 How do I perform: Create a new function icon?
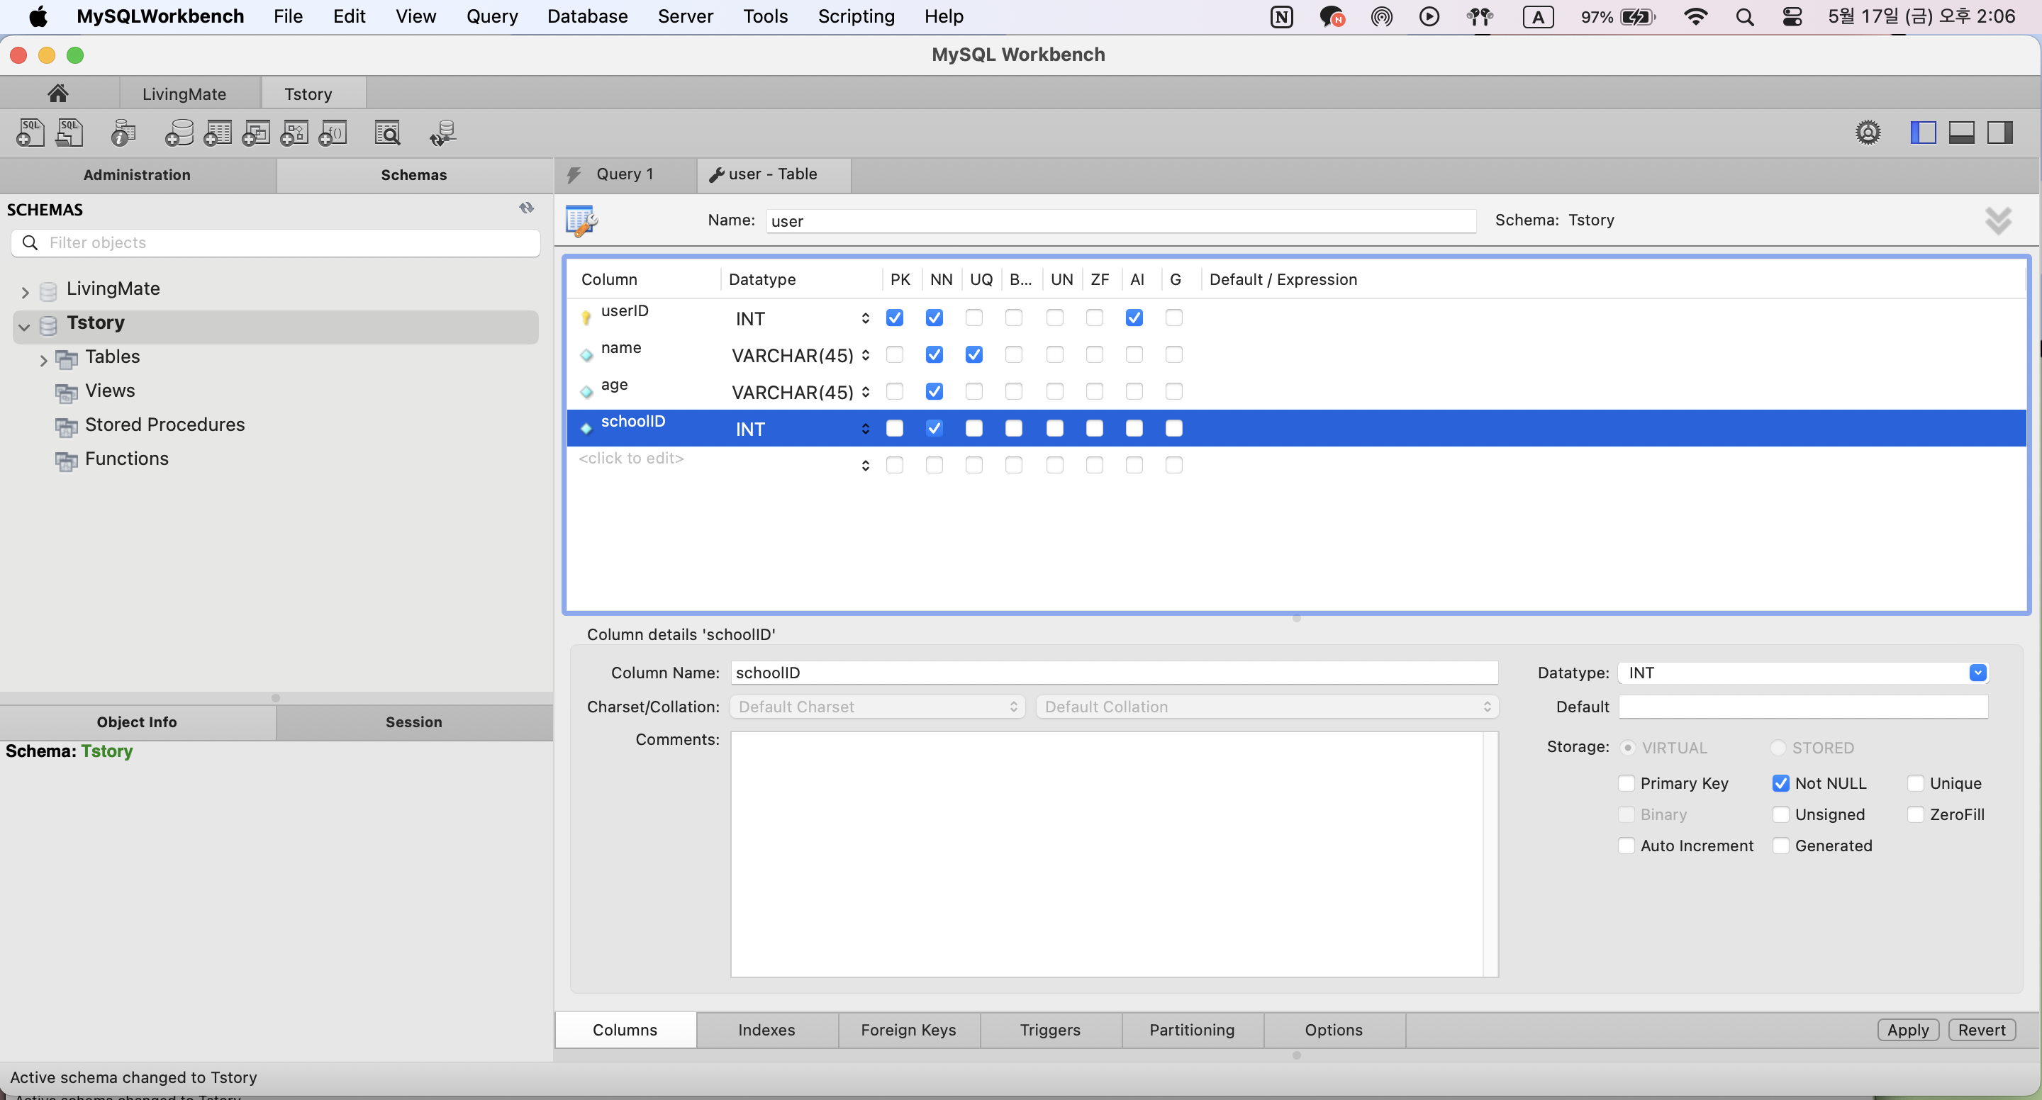click(333, 133)
